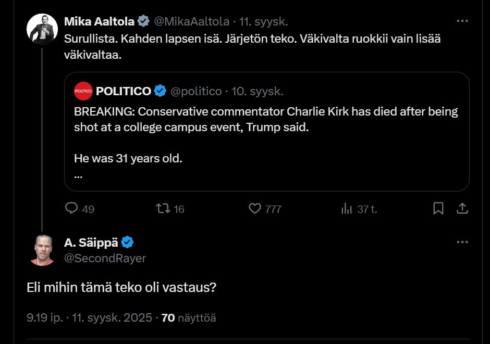Open the @SecondRayer handle link
The image size is (490, 344).
coord(105,258)
